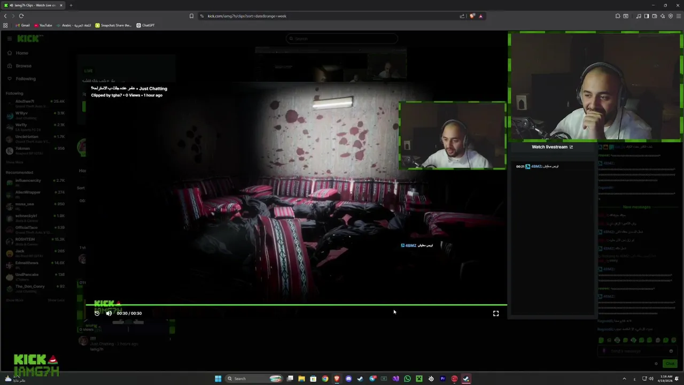Select the iamg7h Clips browser tab
684x385 pixels.
[x=33, y=5]
